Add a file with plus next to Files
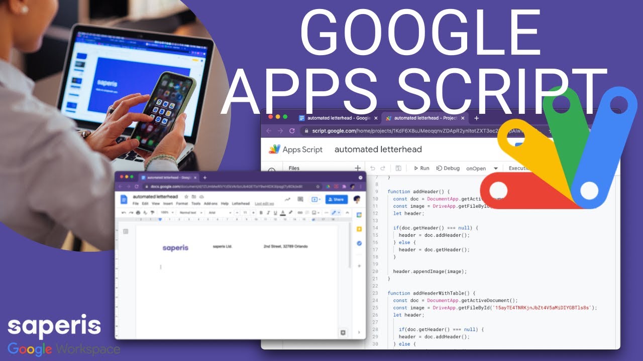This screenshot has width=643, height=361. tap(358, 168)
